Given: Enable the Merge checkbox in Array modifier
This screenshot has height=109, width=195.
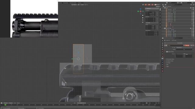Looking at the screenshot, I should point(167,63).
